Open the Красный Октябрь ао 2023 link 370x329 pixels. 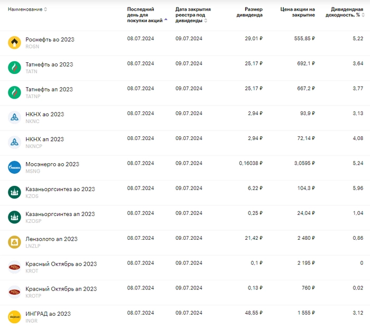coord(61,264)
